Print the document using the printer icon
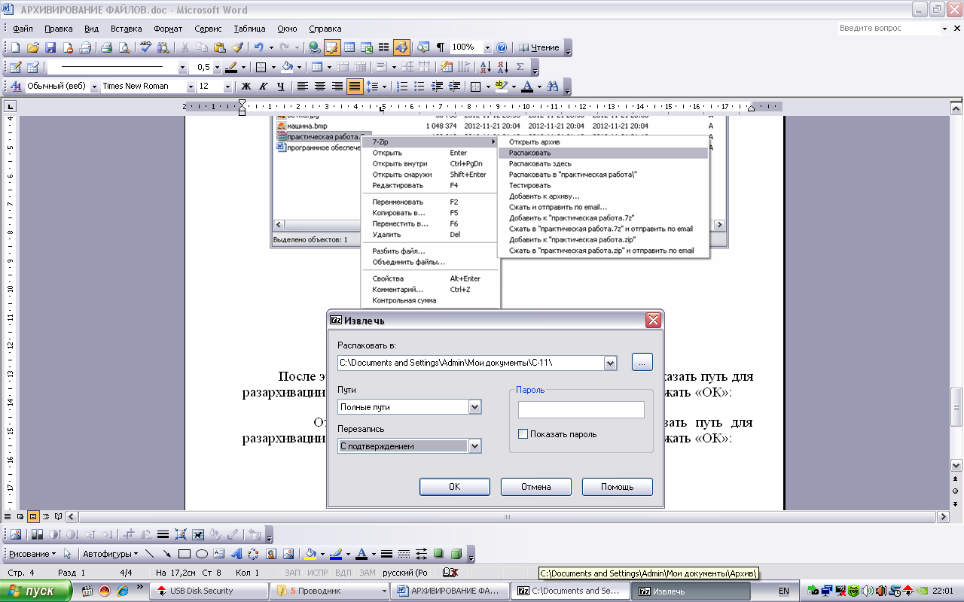This screenshot has height=602, width=964. pyautogui.click(x=106, y=47)
